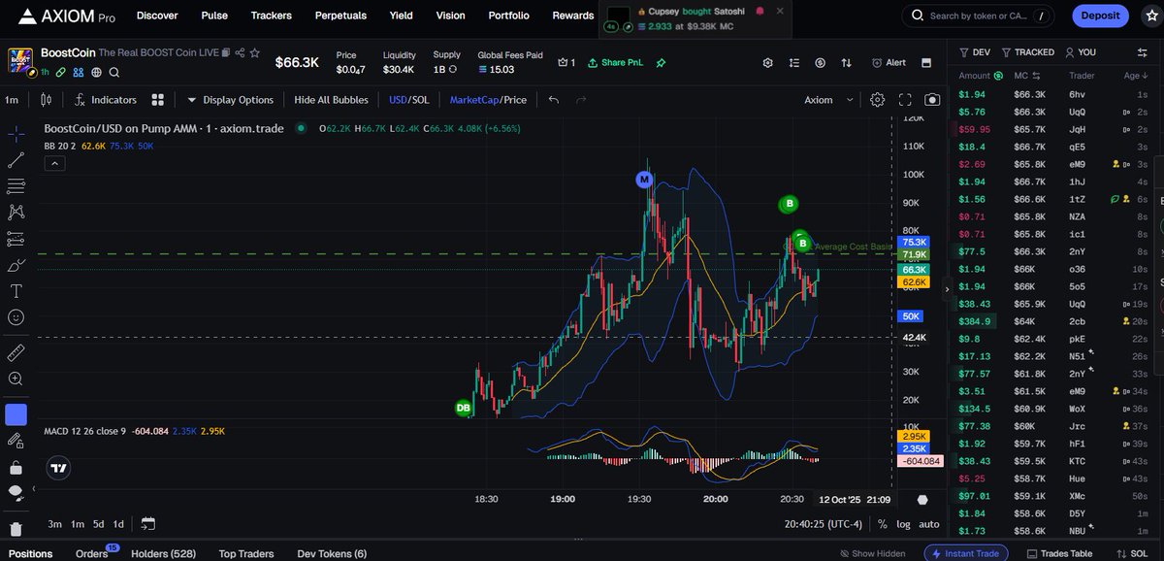Image resolution: width=1164 pixels, height=561 pixels.
Task: Toggle log scale on price axis
Action: click(904, 524)
